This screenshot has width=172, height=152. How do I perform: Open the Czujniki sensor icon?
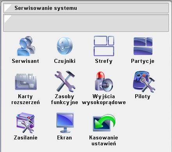[x=64, y=46]
